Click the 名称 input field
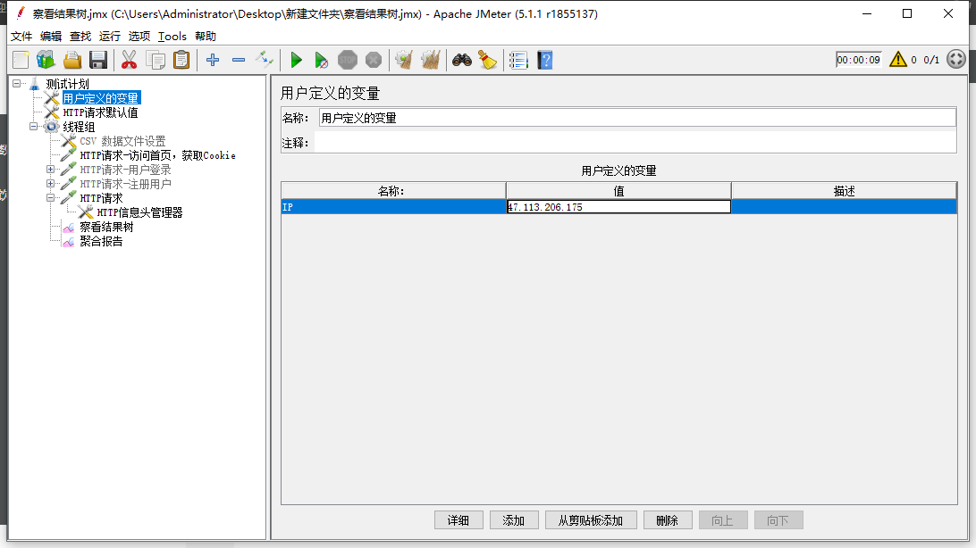The height and width of the screenshot is (548, 976). tap(637, 118)
